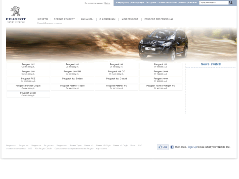Open the footer FAQ link
Image resolution: width=239 pixels, height=179 pixels.
coord(140,145)
